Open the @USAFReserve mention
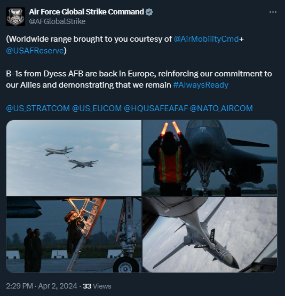 click(35, 51)
